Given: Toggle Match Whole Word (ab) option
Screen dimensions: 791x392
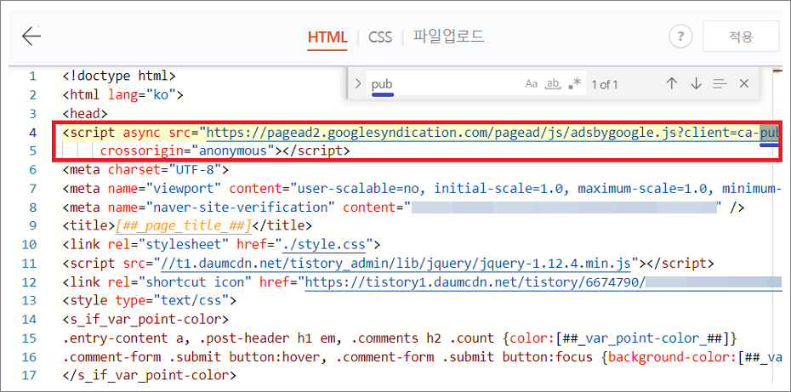Looking at the screenshot, I should tap(554, 84).
